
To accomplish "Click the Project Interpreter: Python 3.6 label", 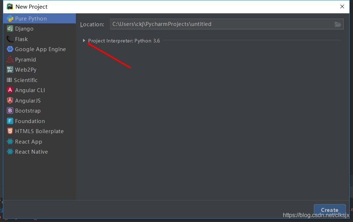I will [124, 41].
